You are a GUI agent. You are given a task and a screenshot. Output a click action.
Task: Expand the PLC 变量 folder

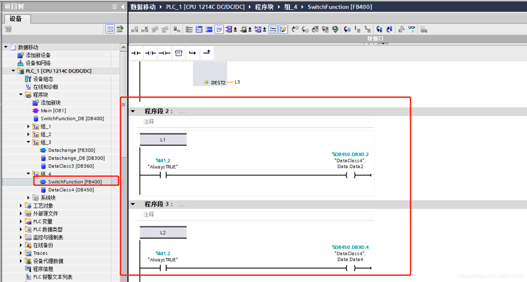(x=21, y=221)
